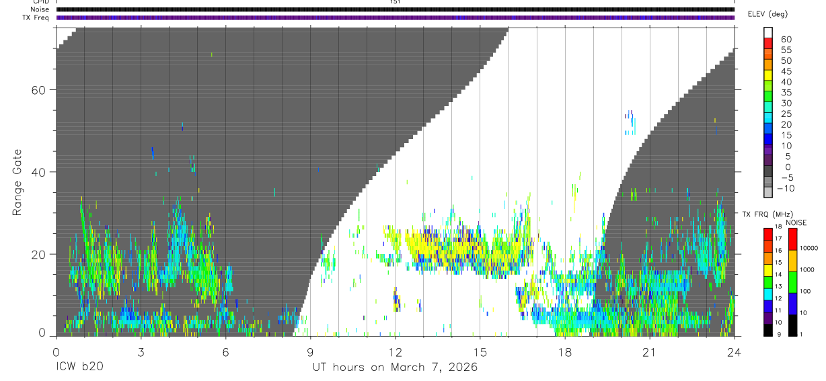
Task: Click 'UT hours on March 7, 2026' axis title
Action: [395, 367]
